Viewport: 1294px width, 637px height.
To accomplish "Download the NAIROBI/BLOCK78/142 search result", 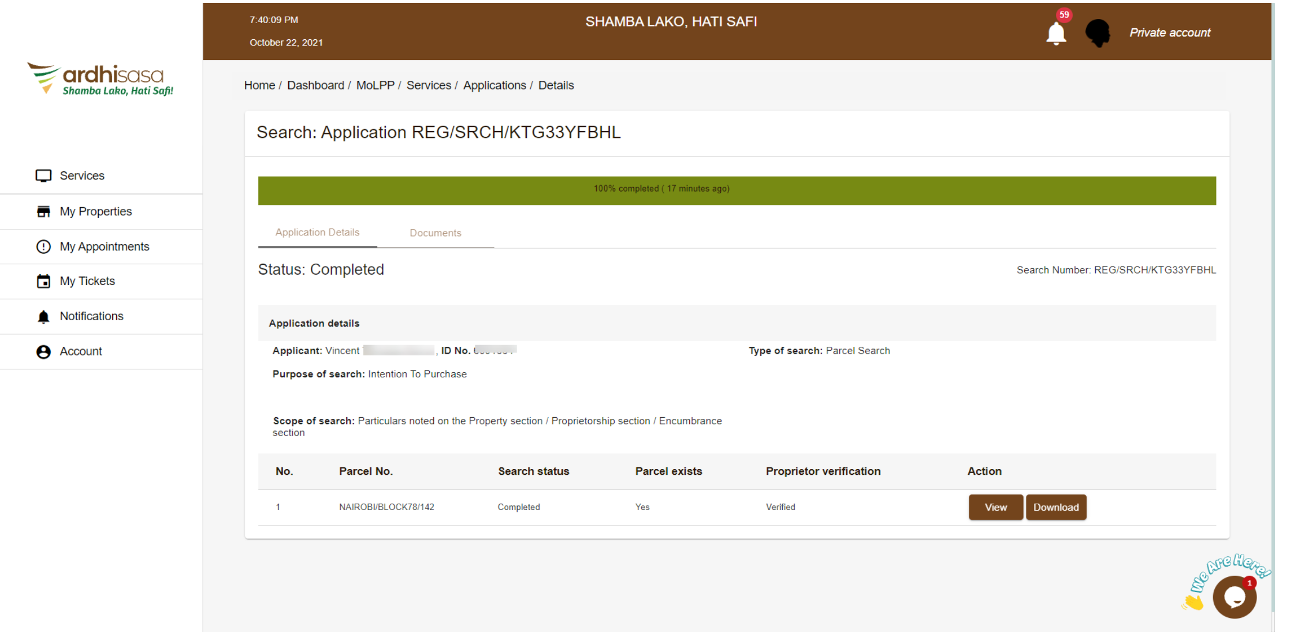I will tap(1055, 507).
